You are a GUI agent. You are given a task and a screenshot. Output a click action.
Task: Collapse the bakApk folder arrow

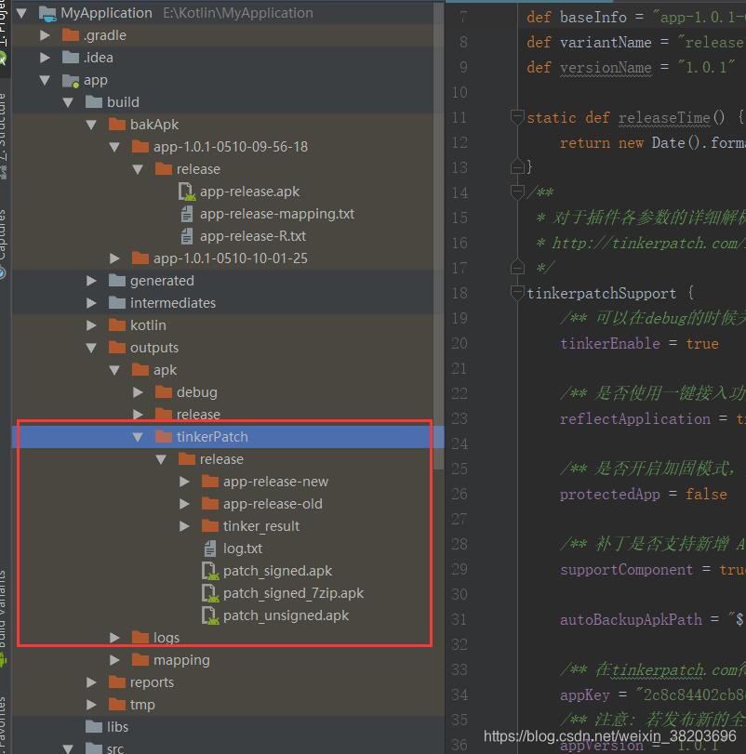(x=91, y=125)
